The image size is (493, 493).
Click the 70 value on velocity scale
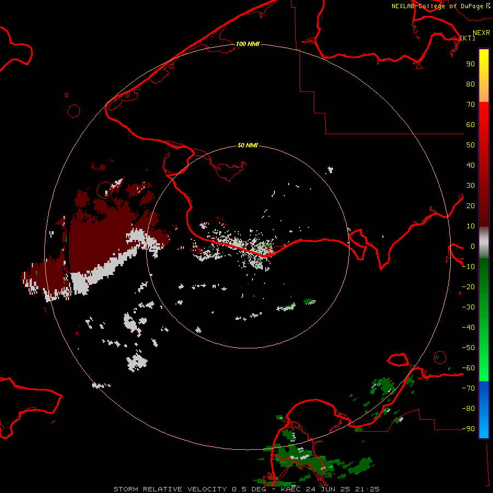(471, 105)
